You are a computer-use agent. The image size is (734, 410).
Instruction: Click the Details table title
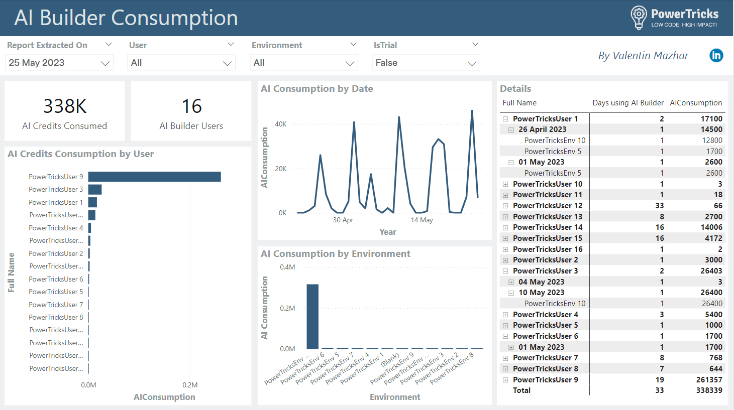[x=515, y=89]
